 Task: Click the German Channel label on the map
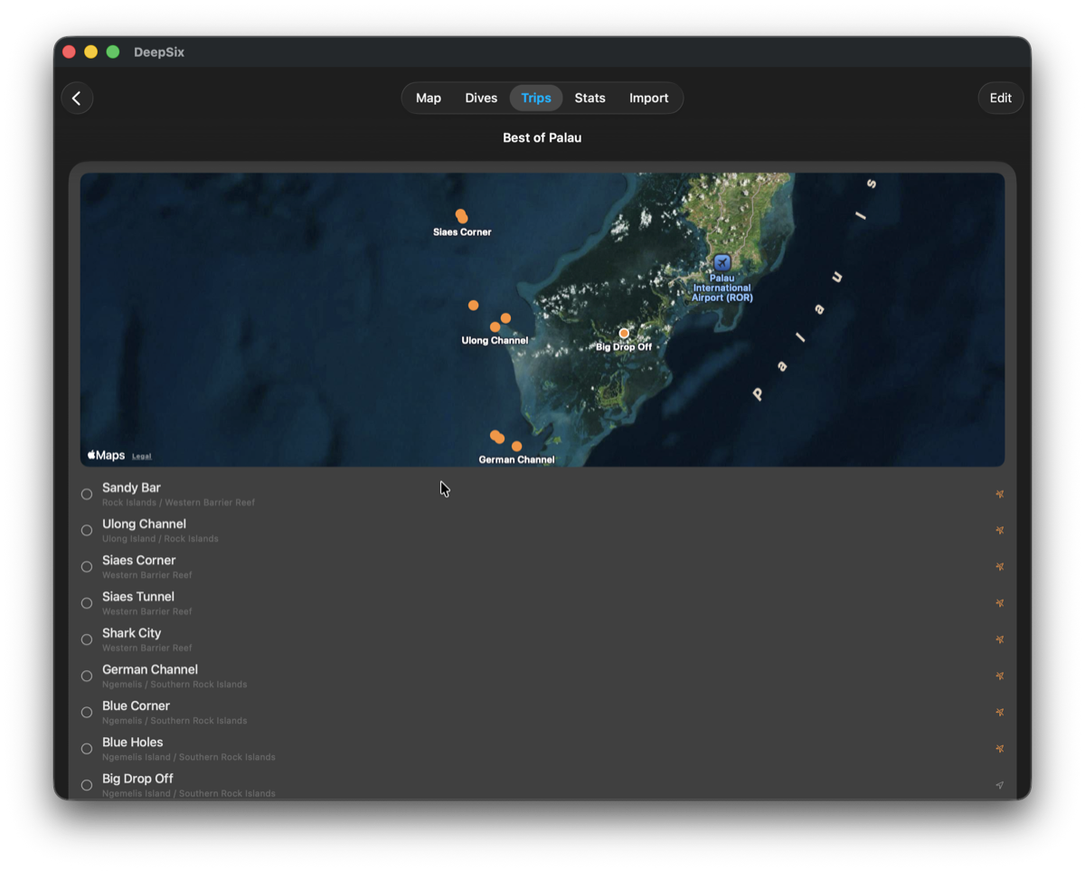point(516,459)
